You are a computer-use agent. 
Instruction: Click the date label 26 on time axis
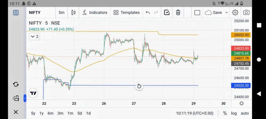click(x=104, y=104)
